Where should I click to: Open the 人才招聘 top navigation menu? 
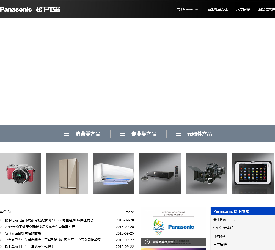[x=243, y=9]
